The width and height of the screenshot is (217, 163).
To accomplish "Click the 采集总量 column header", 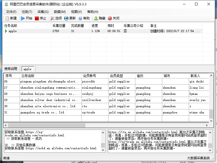I will click(60, 26).
